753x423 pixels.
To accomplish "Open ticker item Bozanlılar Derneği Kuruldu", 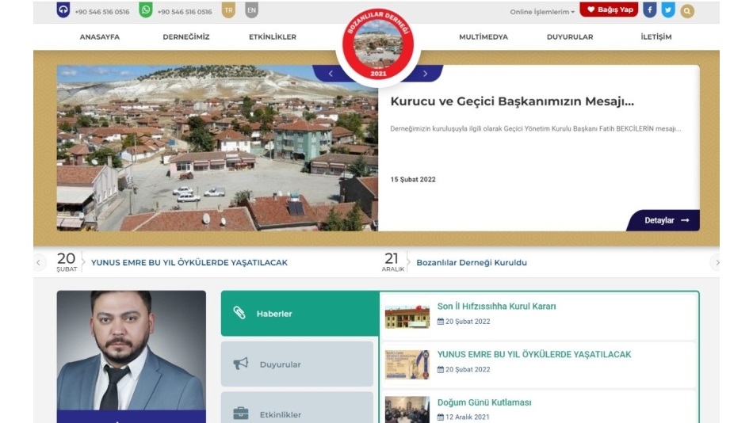I will [x=472, y=263].
